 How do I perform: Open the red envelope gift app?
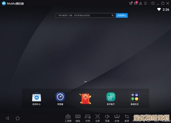tap(85, 98)
